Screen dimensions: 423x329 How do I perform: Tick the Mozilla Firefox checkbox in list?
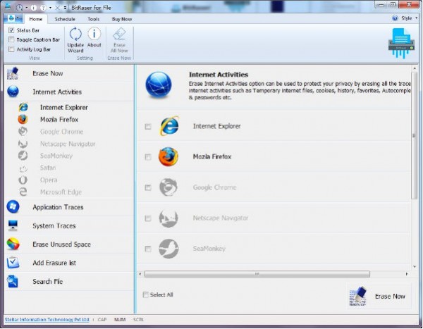click(147, 157)
